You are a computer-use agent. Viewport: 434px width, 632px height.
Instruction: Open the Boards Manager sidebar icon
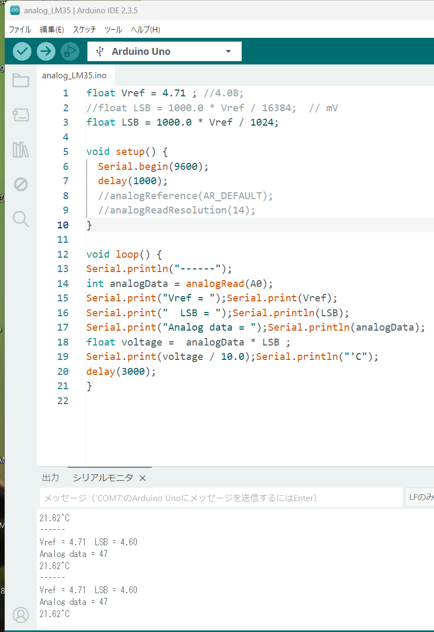(21, 115)
